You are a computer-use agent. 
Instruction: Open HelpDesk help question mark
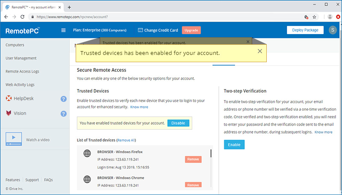pos(63,99)
